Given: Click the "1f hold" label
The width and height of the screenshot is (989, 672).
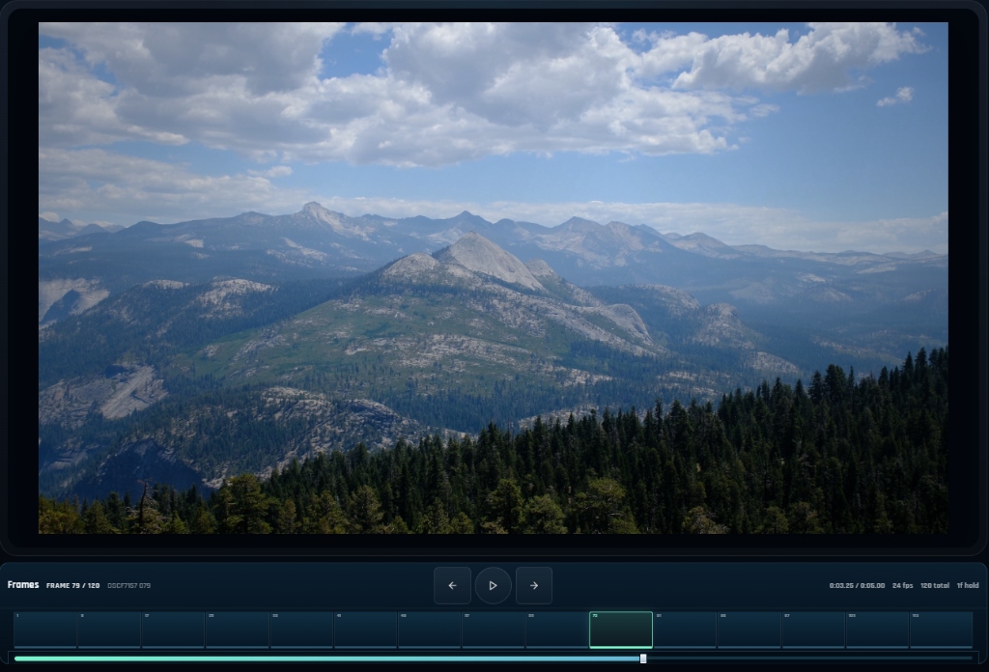Looking at the screenshot, I should pos(968,586).
